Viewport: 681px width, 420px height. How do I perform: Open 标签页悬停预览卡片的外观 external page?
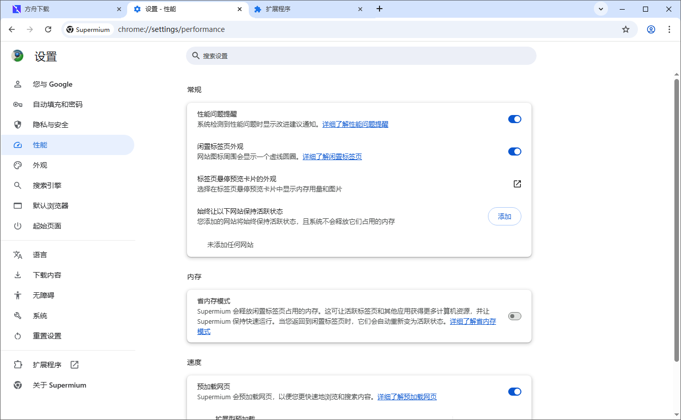517,184
